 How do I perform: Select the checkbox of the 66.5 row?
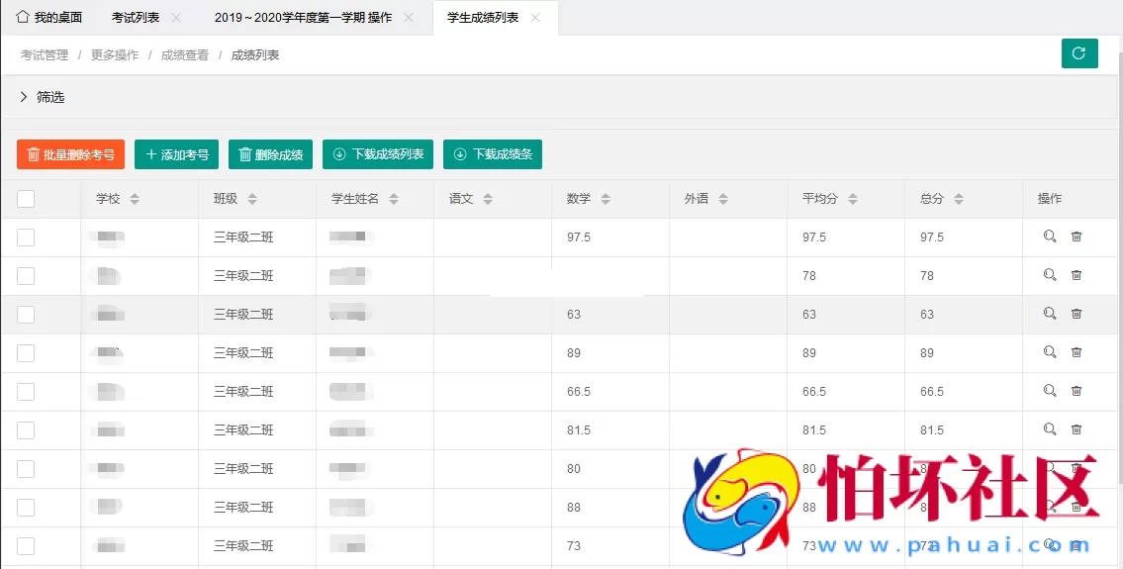pos(26,392)
